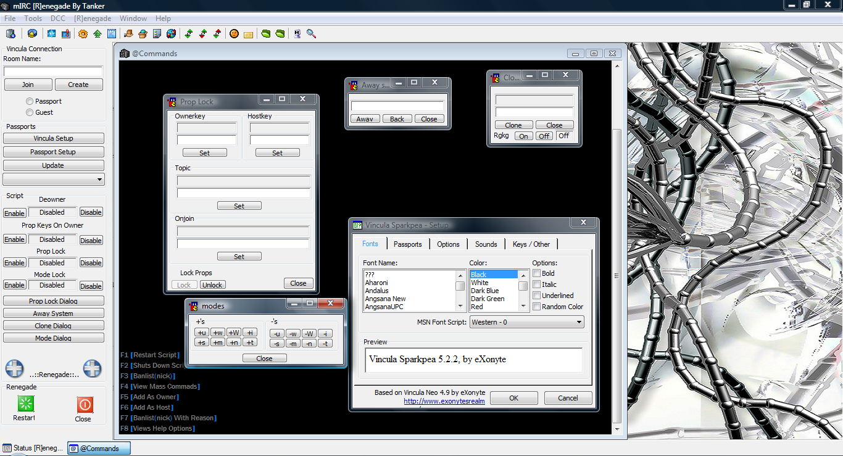Image resolution: width=843 pixels, height=456 pixels.
Task: Switch to the Sounds tab
Action: coord(486,244)
